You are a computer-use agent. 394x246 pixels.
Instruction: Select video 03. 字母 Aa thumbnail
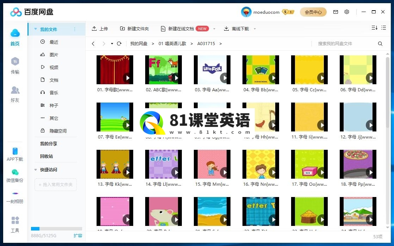click(212, 70)
